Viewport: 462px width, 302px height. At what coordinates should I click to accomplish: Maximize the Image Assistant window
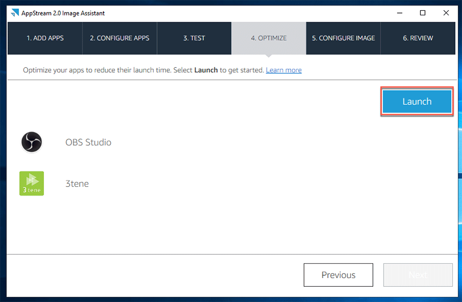tap(423, 13)
